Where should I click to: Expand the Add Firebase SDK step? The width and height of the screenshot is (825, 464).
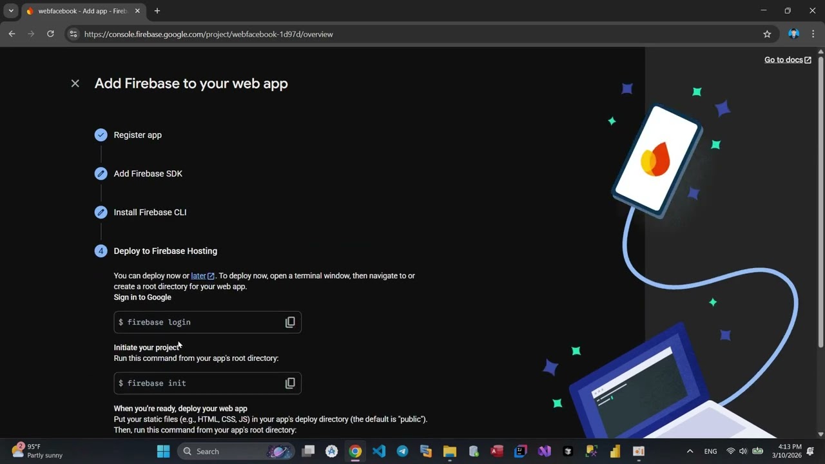point(148,173)
